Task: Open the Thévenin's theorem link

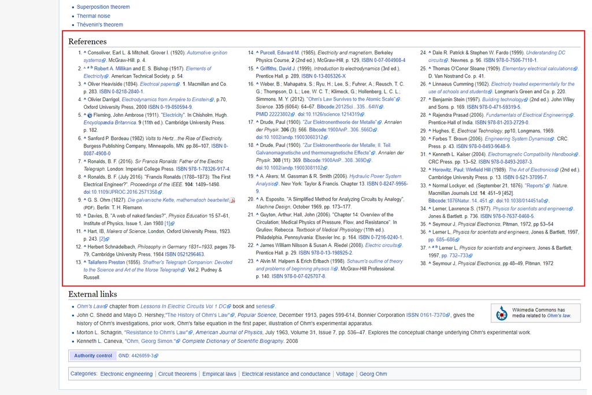Action: point(99,24)
